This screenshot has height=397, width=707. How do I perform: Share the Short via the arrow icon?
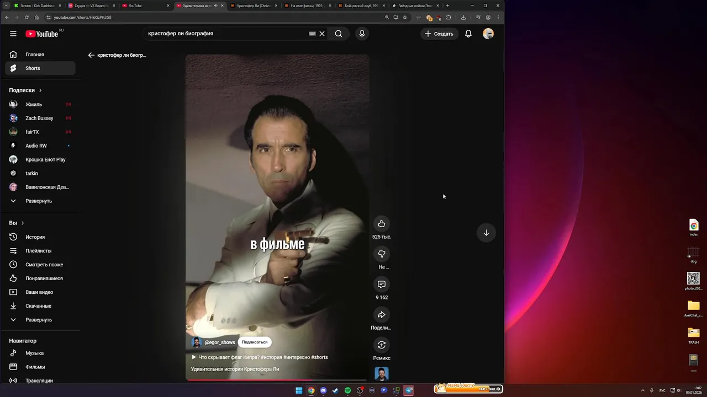click(381, 314)
